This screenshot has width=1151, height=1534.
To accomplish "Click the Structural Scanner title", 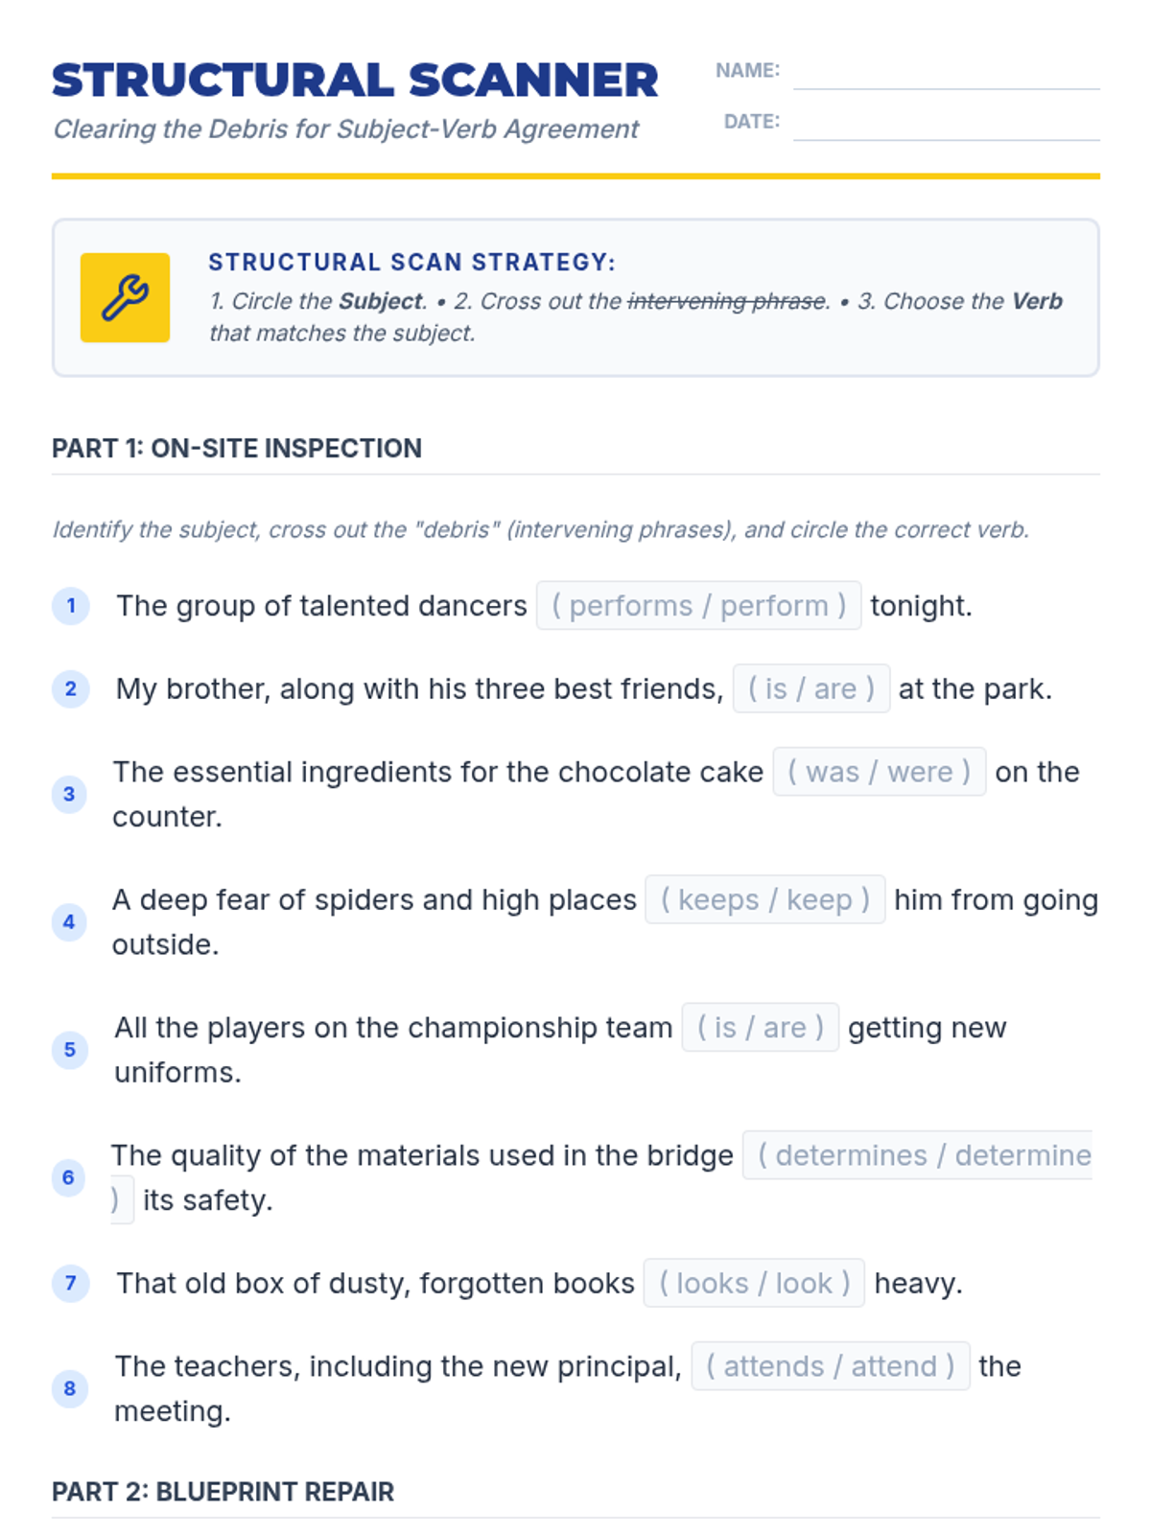I will (x=355, y=80).
